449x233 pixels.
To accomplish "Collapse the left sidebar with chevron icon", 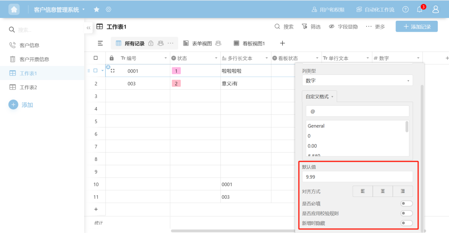I will 88,28.
